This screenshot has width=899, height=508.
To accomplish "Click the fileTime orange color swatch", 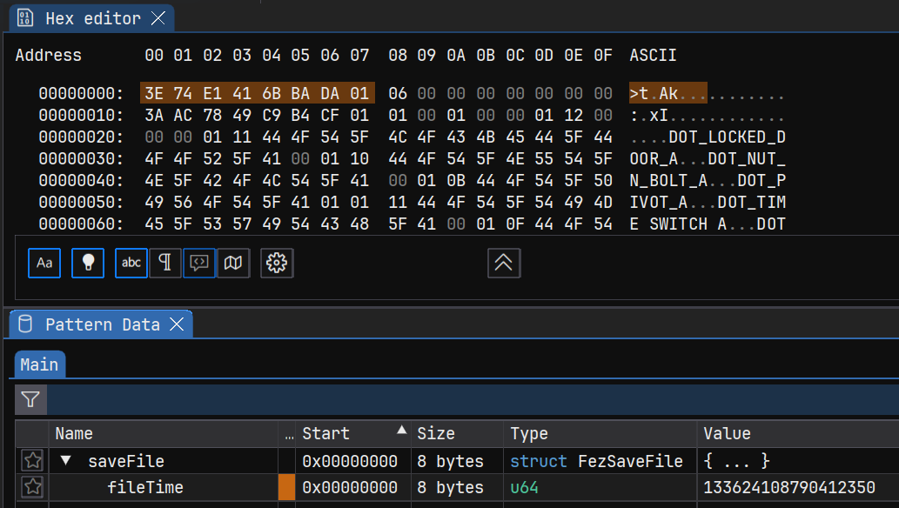I will (x=286, y=487).
